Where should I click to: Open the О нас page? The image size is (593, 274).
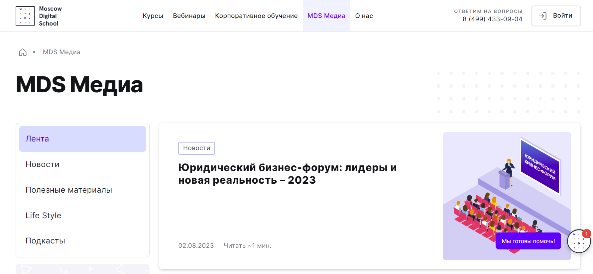click(364, 16)
